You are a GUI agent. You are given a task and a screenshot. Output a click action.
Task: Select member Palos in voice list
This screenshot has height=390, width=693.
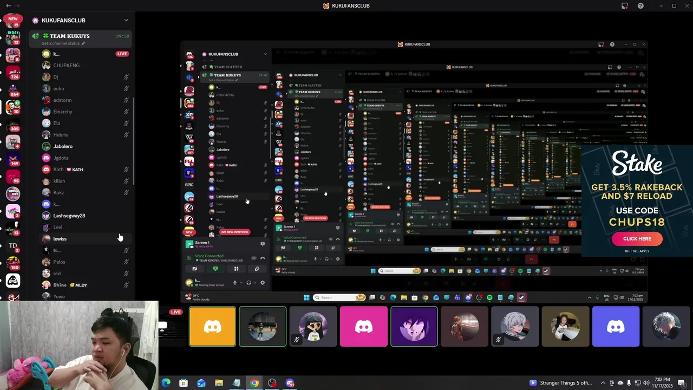pos(87,262)
